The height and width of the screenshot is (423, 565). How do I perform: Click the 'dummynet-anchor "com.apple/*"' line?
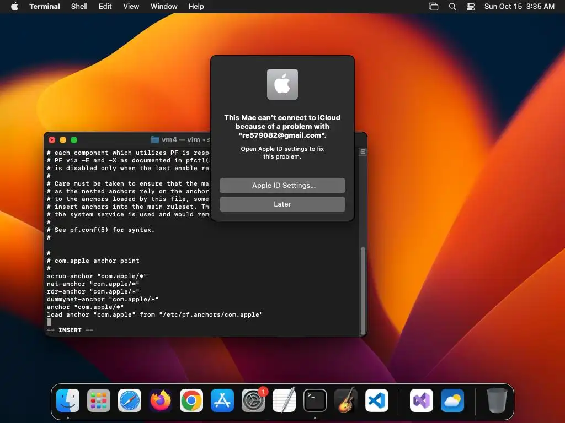coord(103,299)
